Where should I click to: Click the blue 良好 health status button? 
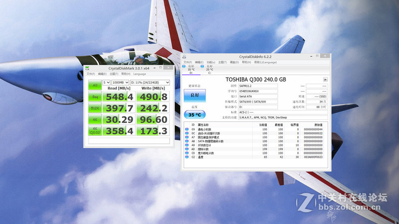[x=195, y=95]
